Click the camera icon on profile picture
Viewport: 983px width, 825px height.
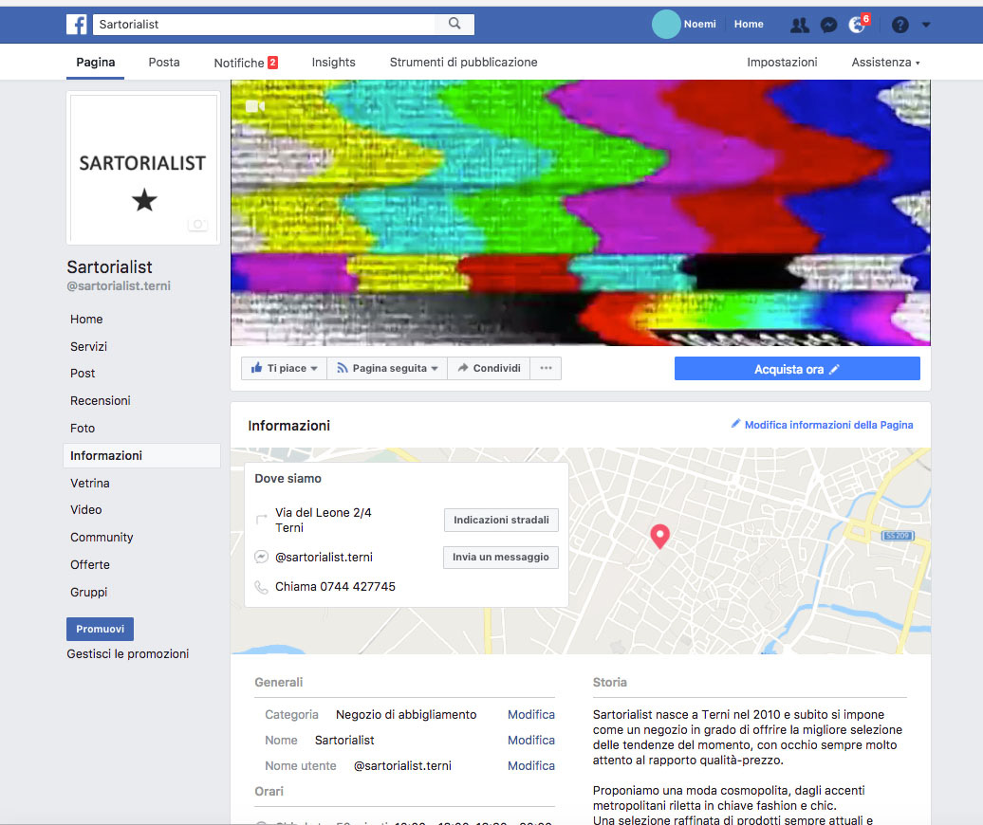point(197,224)
